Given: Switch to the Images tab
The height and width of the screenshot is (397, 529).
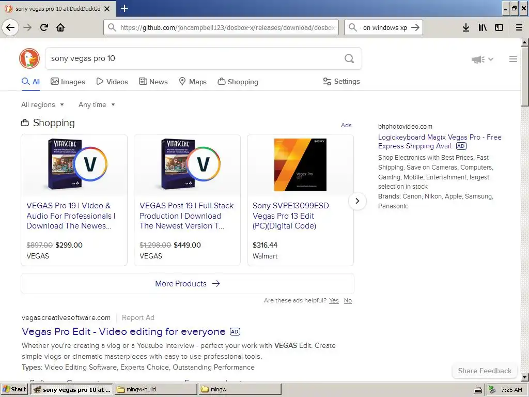Looking at the screenshot, I should tap(68, 82).
